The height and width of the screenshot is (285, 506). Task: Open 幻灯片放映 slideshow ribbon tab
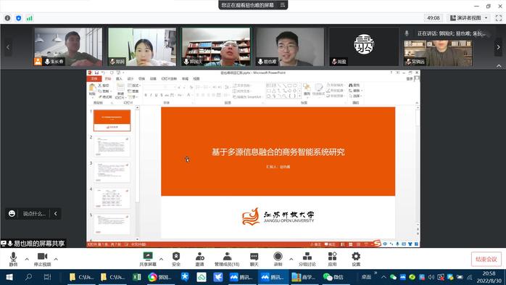(x=169, y=79)
